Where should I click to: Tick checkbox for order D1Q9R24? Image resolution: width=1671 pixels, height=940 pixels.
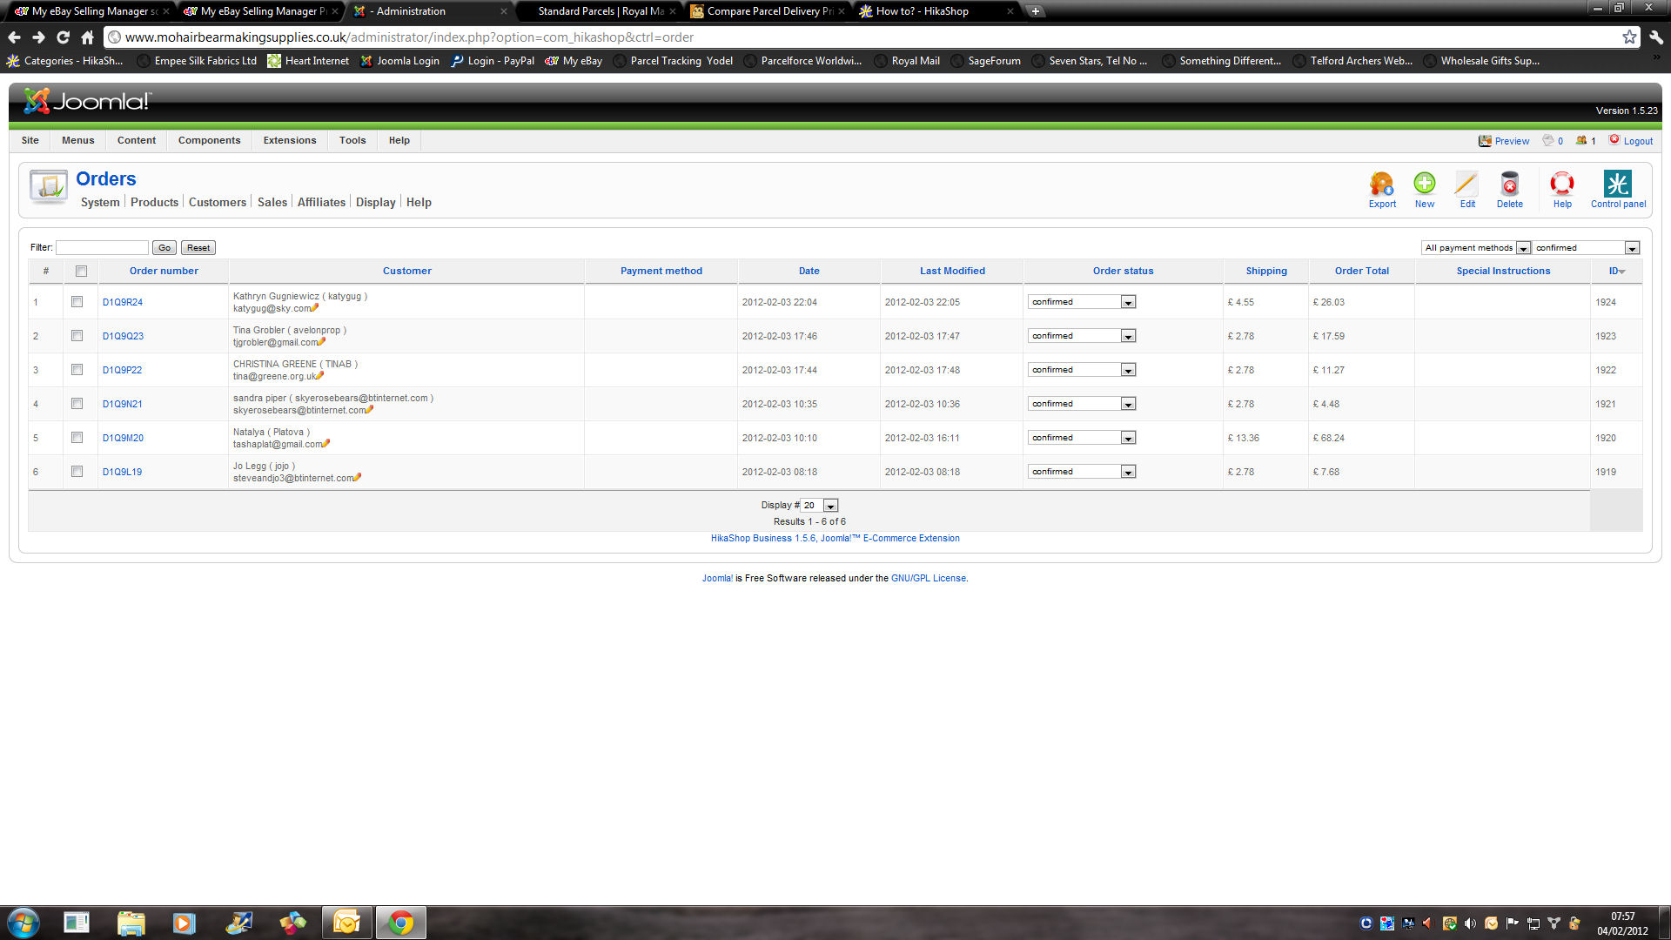pos(77,302)
